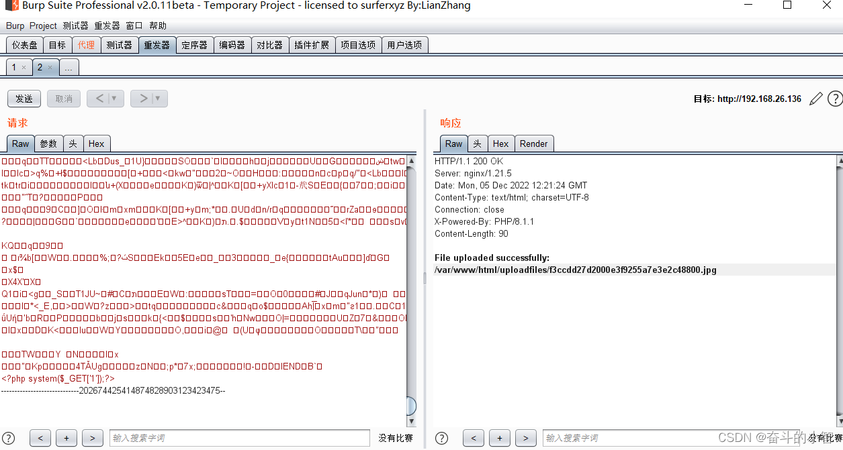
Task: Switch the response to the Render view
Action: click(534, 144)
